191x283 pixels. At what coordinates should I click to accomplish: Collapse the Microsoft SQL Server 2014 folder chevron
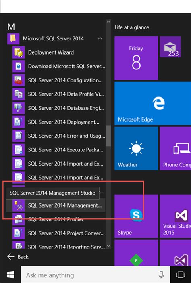[100, 38]
